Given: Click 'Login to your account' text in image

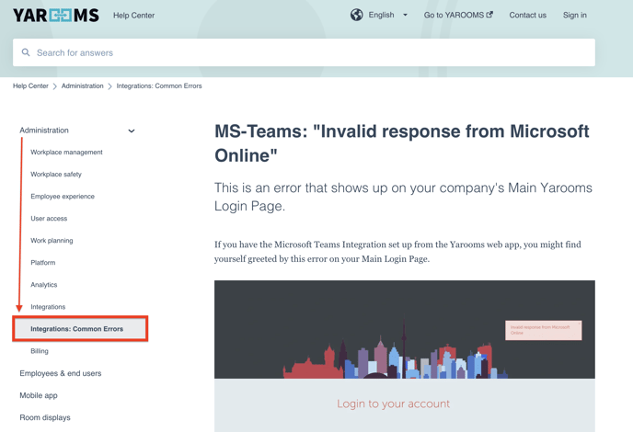Looking at the screenshot, I should [393, 404].
